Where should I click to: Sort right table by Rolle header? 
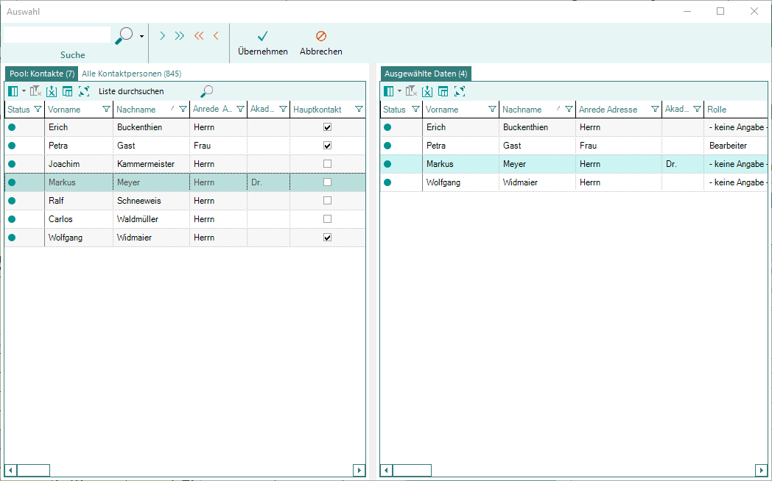tap(717, 110)
